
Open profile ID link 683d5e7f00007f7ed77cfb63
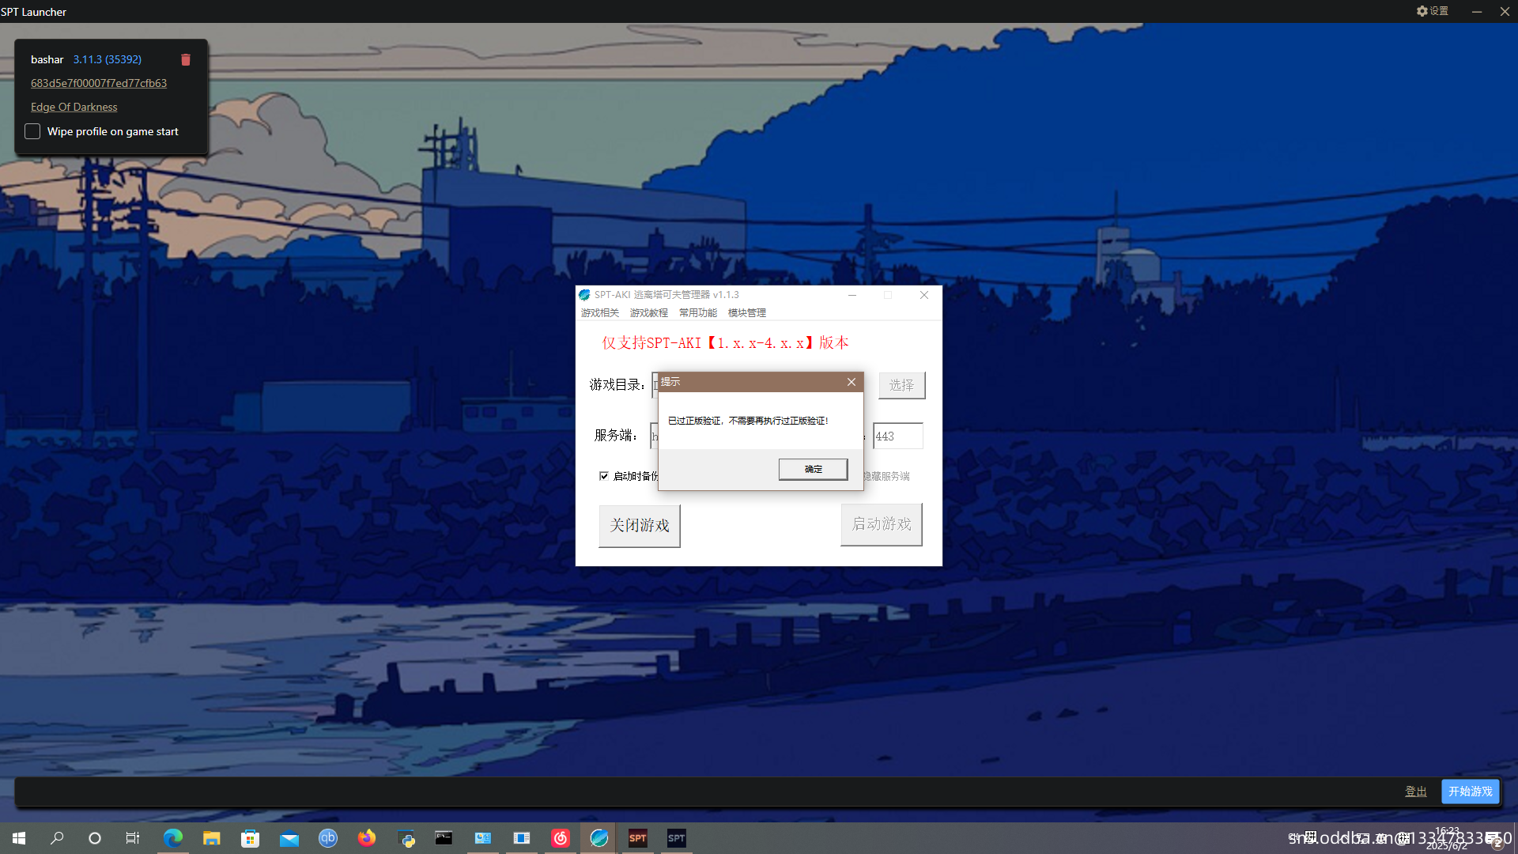[99, 83]
